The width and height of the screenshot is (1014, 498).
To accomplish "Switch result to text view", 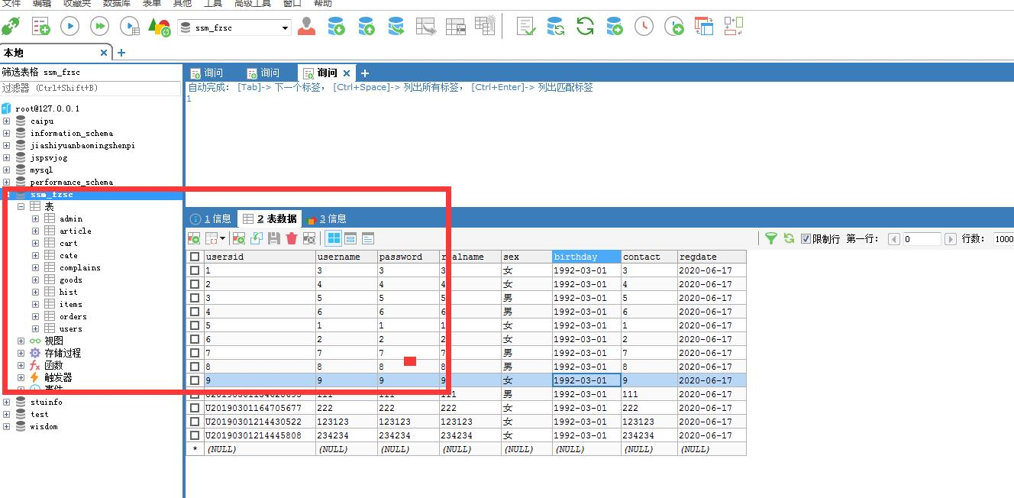I will pyautogui.click(x=367, y=239).
